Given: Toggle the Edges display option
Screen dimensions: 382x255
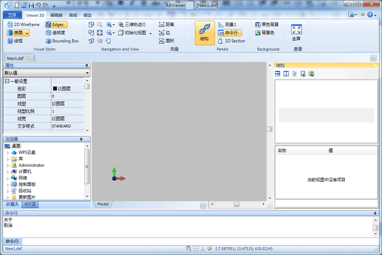Looking at the screenshot, I should click(x=56, y=24).
